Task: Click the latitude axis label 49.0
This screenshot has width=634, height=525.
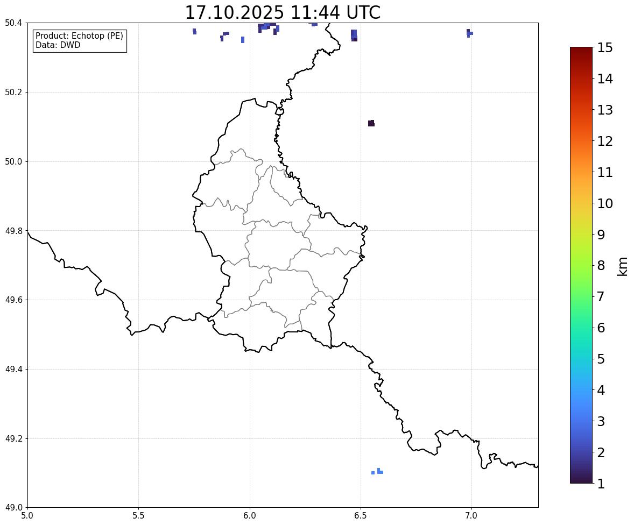Action: [x=13, y=508]
